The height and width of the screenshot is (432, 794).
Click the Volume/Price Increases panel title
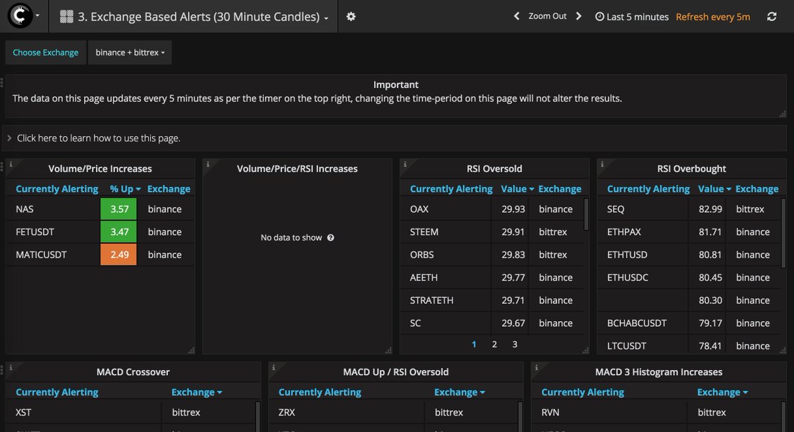coord(100,169)
